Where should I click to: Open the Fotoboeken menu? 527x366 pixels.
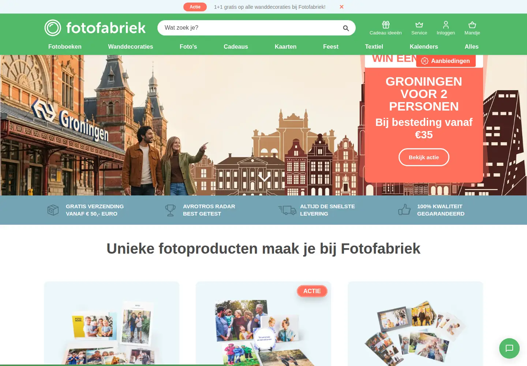click(x=65, y=46)
